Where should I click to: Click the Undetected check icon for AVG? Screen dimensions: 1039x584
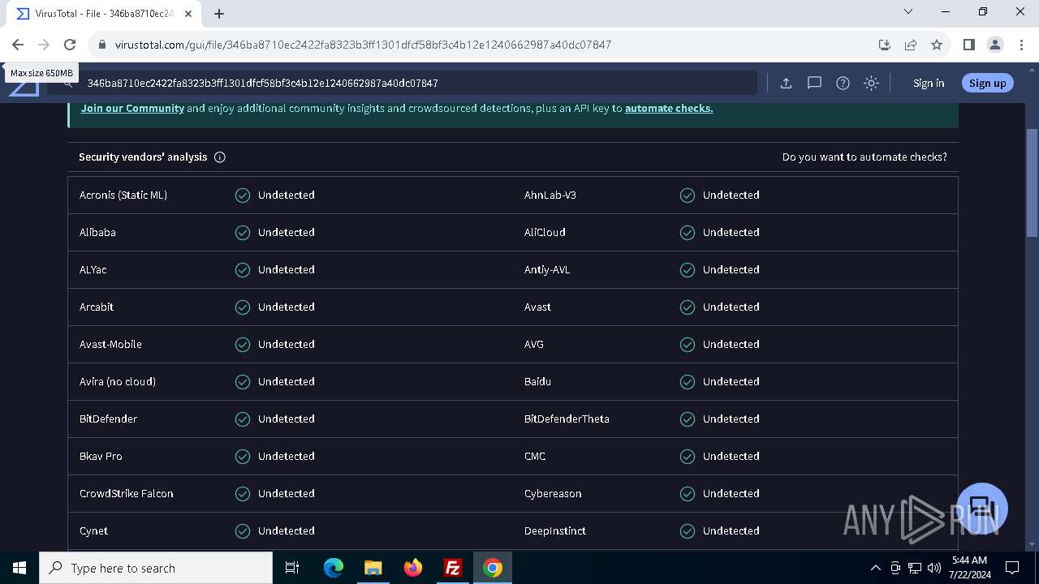pos(688,345)
